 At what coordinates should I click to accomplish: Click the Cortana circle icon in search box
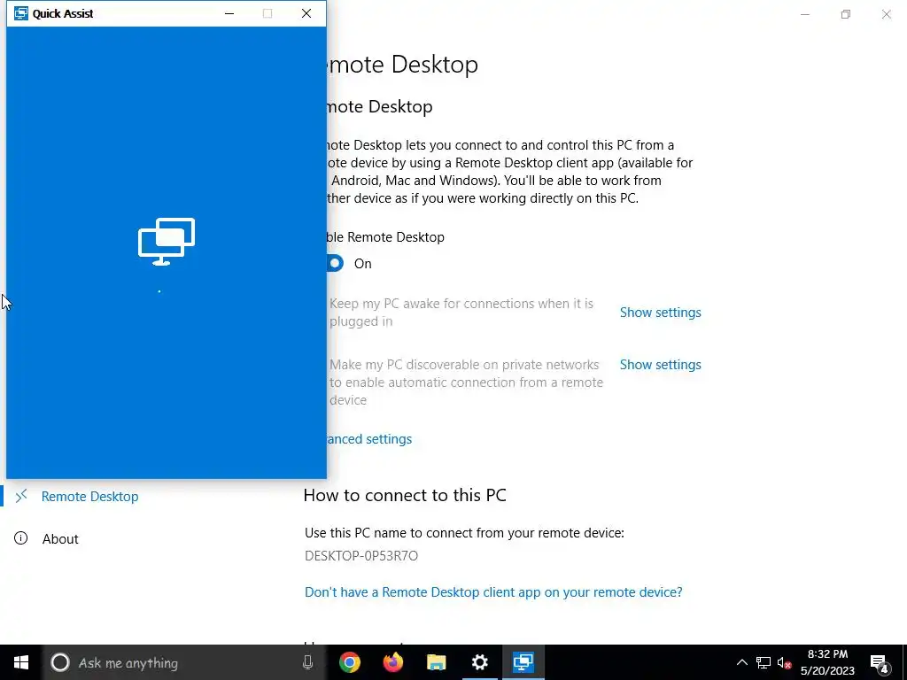tap(60, 662)
